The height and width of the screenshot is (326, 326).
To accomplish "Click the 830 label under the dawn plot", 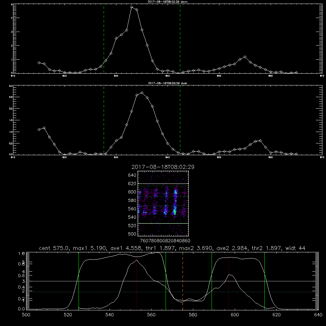I will click(x=116, y=76).
